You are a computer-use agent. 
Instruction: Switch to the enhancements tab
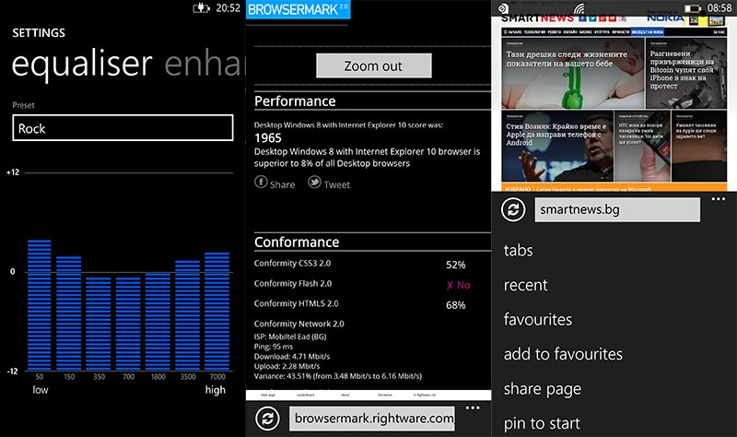coord(205,65)
